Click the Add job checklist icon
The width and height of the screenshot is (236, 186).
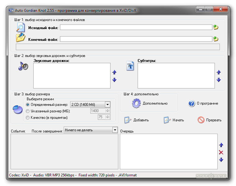point(128,120)
